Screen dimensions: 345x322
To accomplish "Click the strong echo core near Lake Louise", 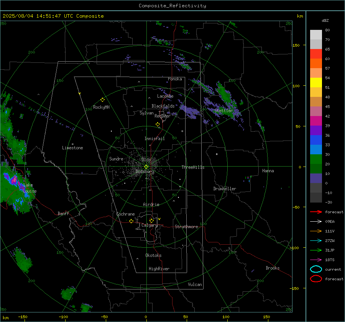I will point(14,180).
